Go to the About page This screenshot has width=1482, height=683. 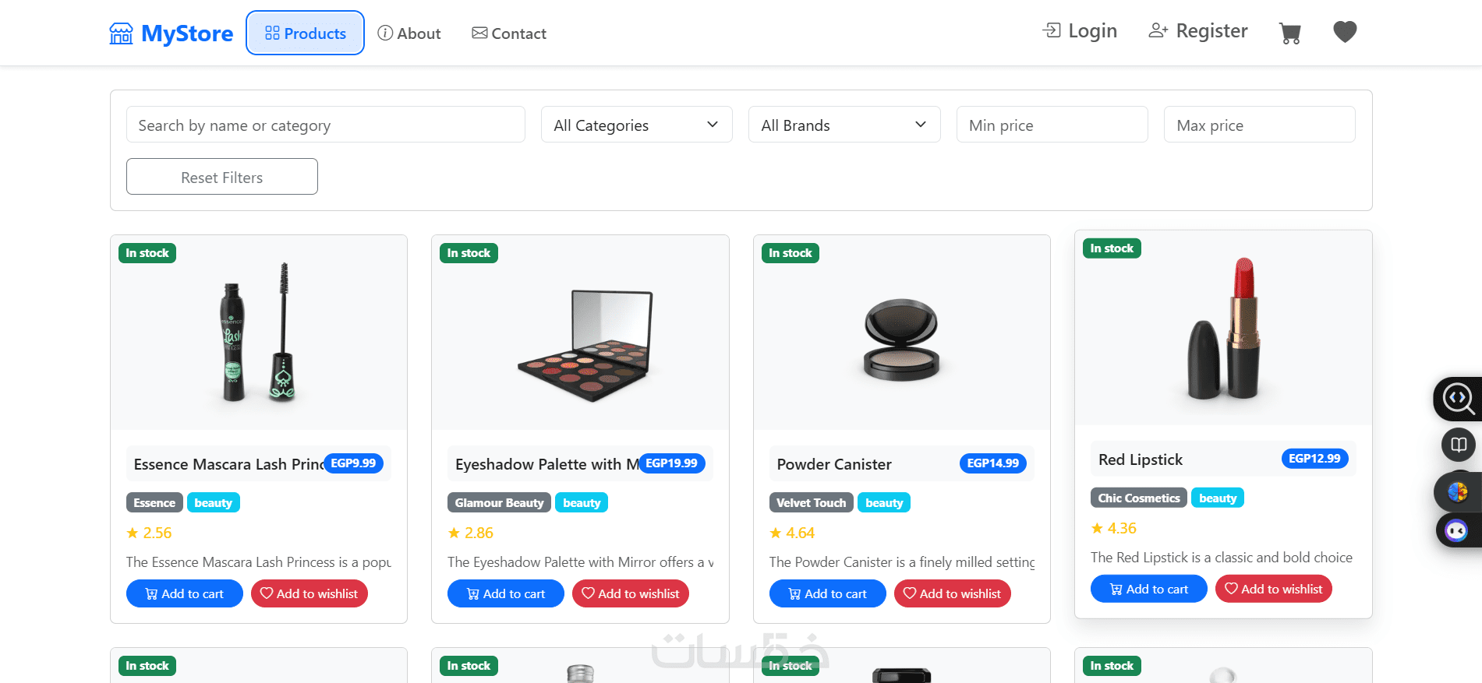point(409,33)
